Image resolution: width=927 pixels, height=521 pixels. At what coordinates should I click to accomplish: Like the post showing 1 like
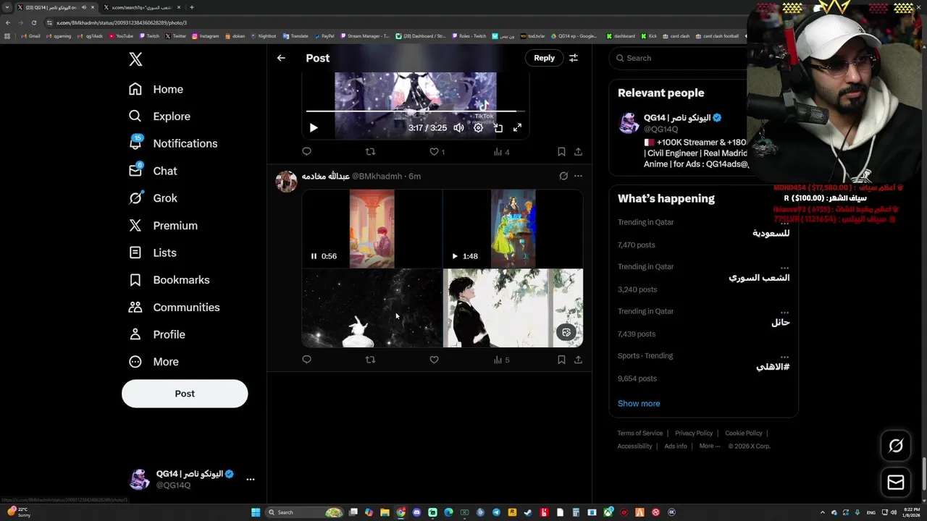click(437, 151)
